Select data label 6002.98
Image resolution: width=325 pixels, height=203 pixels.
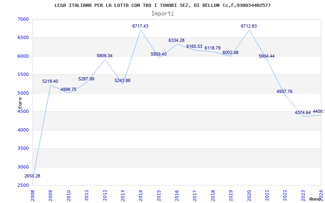coord(230,52)
